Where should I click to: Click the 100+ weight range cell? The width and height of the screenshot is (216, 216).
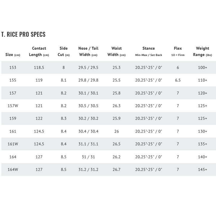point(202,67)
